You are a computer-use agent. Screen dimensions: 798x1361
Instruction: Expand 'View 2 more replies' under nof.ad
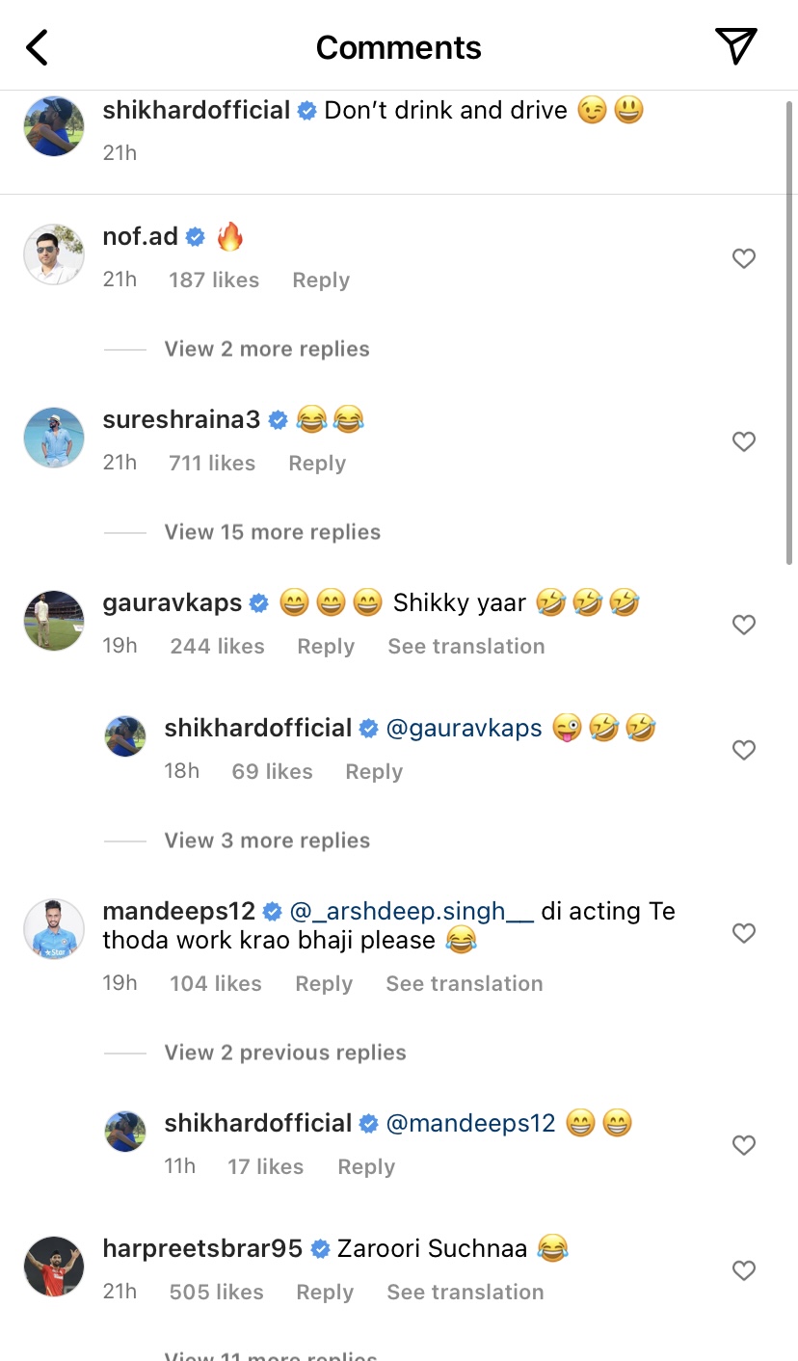point(267,349)
